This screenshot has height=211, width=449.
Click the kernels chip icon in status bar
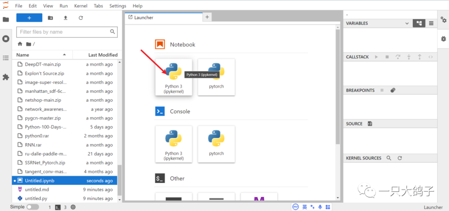tap(73, 207)
